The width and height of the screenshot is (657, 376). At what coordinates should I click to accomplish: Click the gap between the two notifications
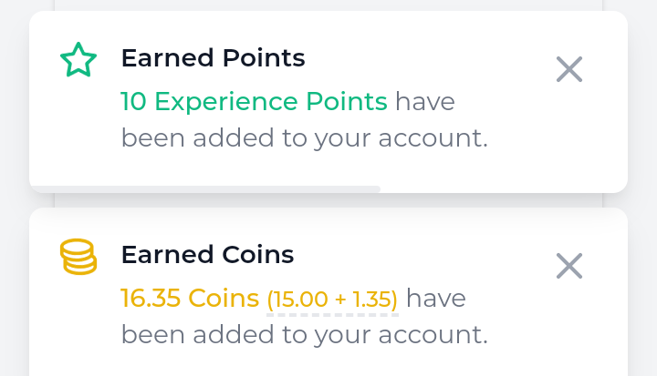click(x=328, y=200)
